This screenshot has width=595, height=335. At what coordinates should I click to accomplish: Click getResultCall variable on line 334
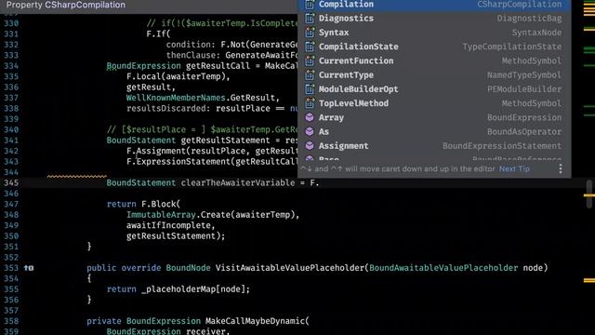point(218,66)
